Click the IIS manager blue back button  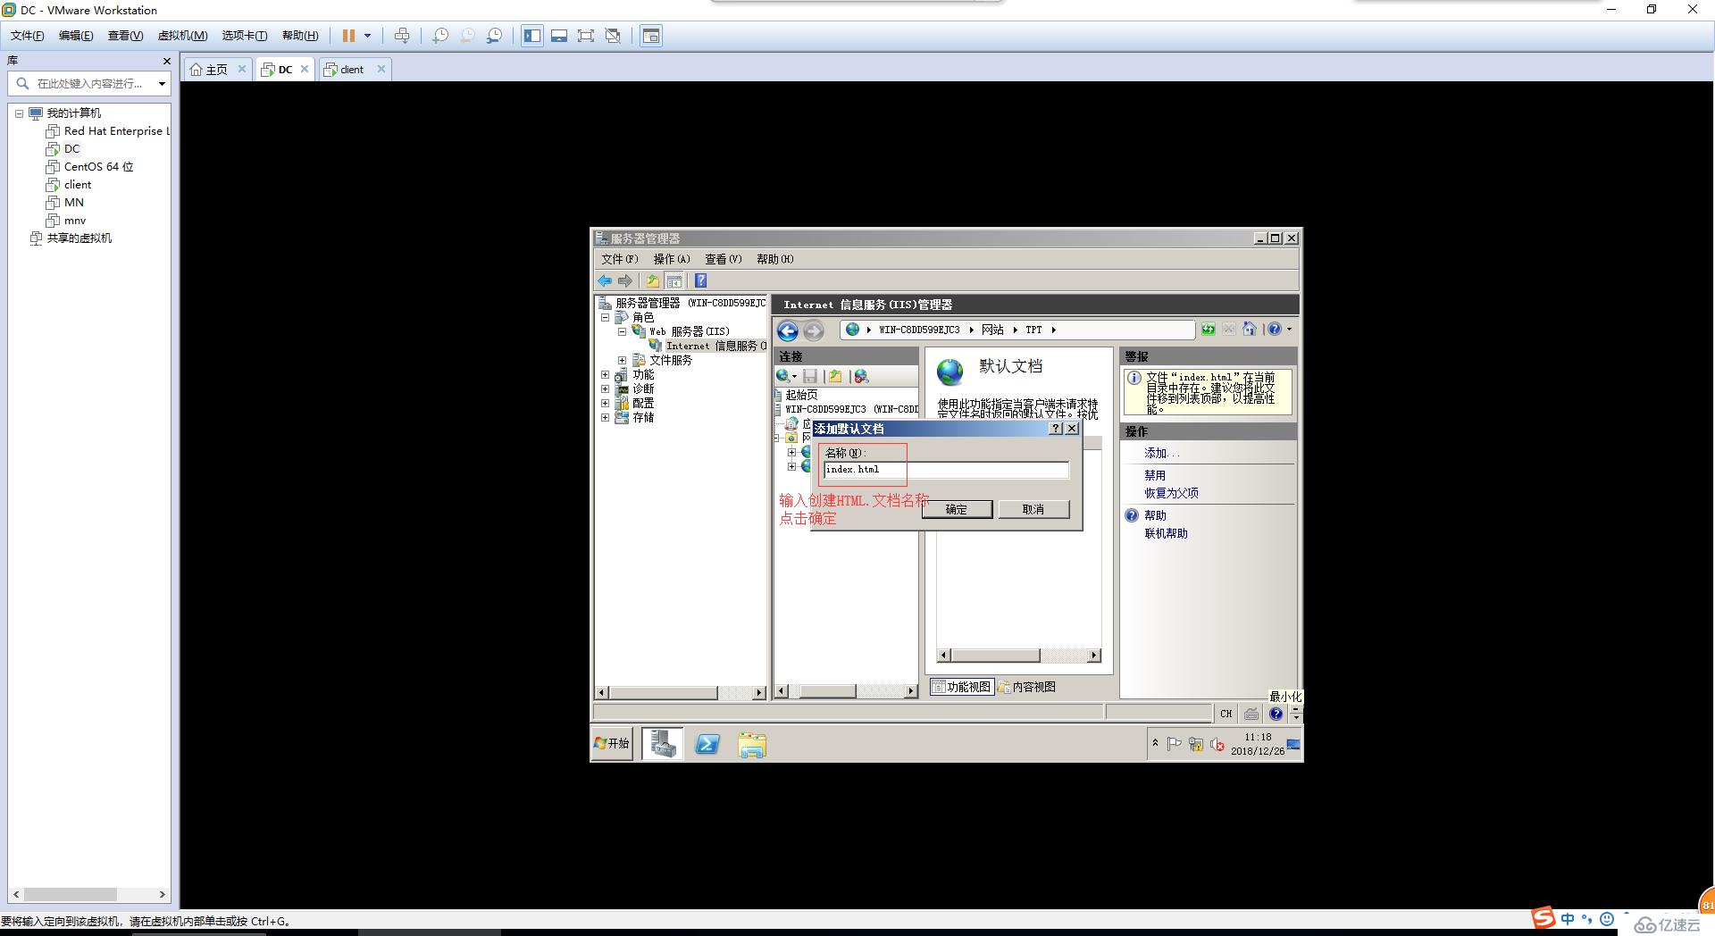point(788,331)
